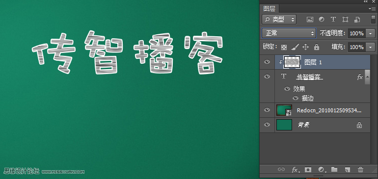This screenshot has height=179, width=378.
Task: Collapse effects arrow next to fx badge
Action: (367, 77)
